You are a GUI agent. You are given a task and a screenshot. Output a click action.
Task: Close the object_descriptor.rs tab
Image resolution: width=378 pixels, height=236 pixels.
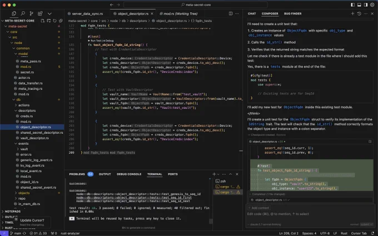[x=152, y=14]
